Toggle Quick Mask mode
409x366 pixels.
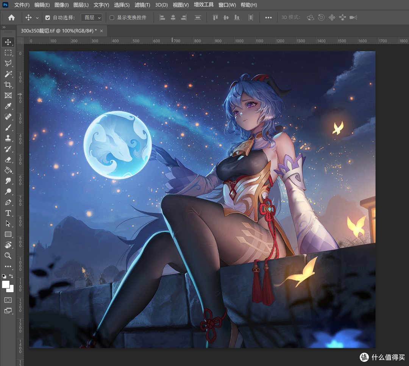click(8, 300)
